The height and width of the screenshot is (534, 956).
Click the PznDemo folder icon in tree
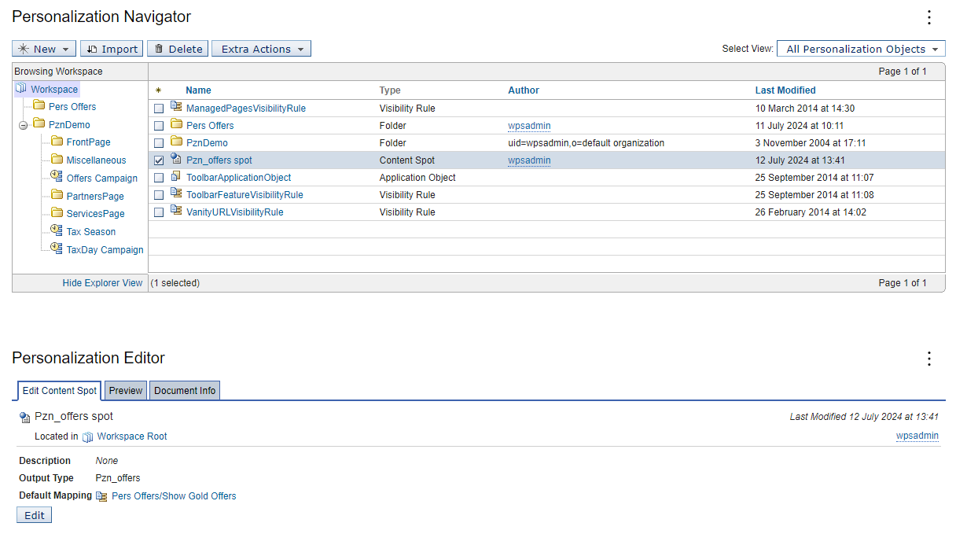39,124
